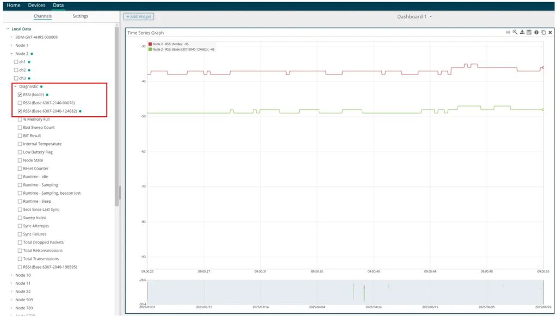Open the Devices menu tab
Image resolution: width=557 pixels, height=317 pixels.
pos(36,5)
